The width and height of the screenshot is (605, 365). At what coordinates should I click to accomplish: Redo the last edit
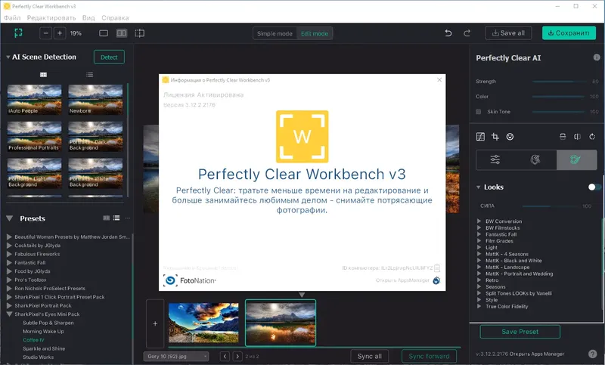[467, 33]
